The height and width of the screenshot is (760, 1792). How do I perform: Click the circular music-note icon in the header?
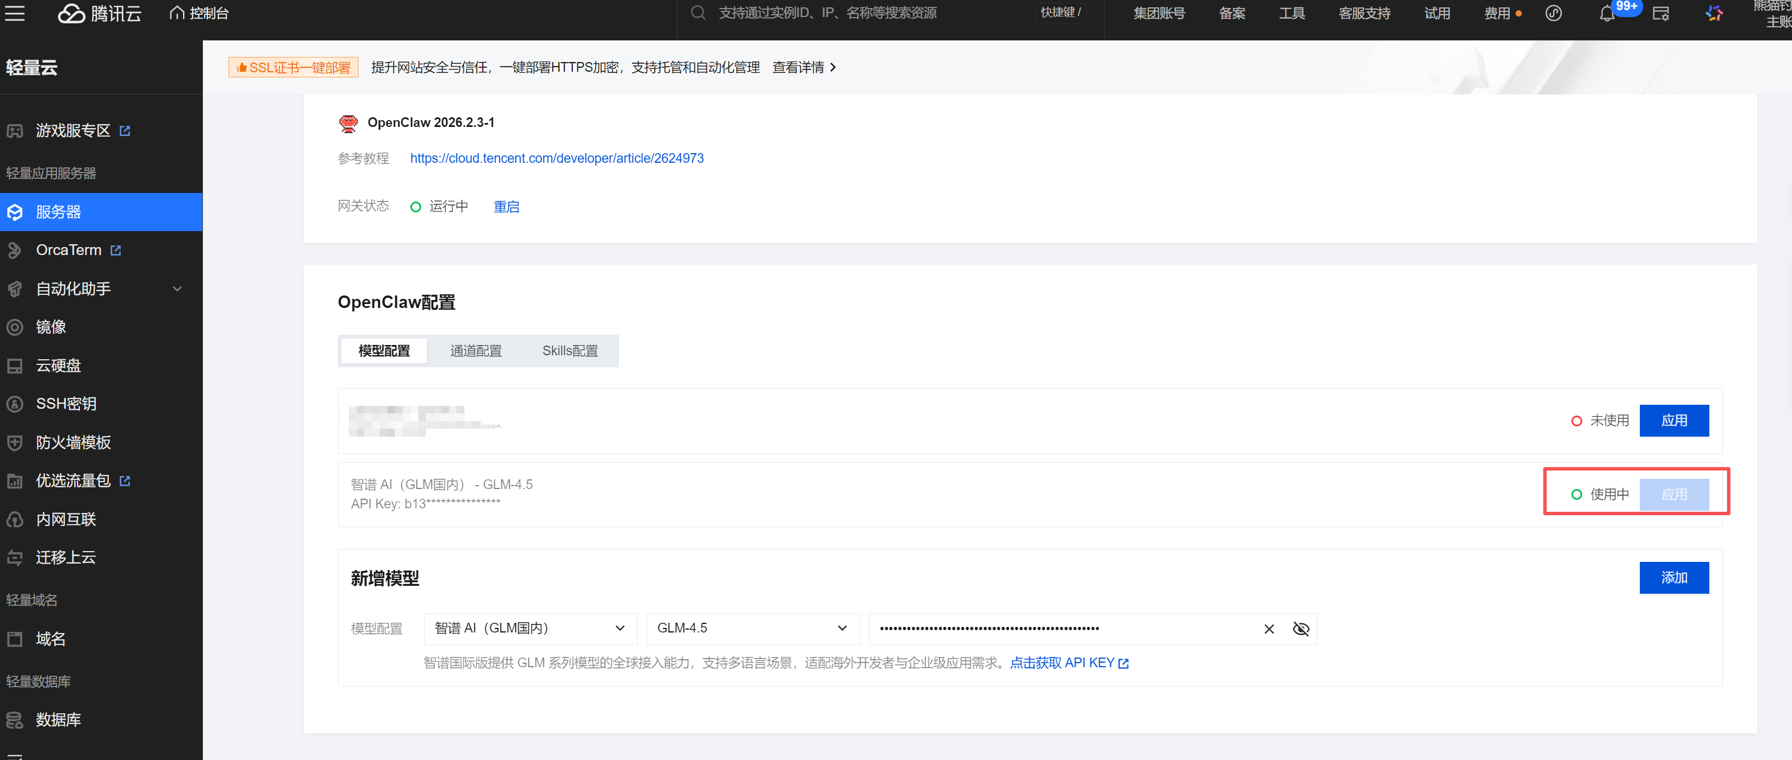(x=1553, y=13)
